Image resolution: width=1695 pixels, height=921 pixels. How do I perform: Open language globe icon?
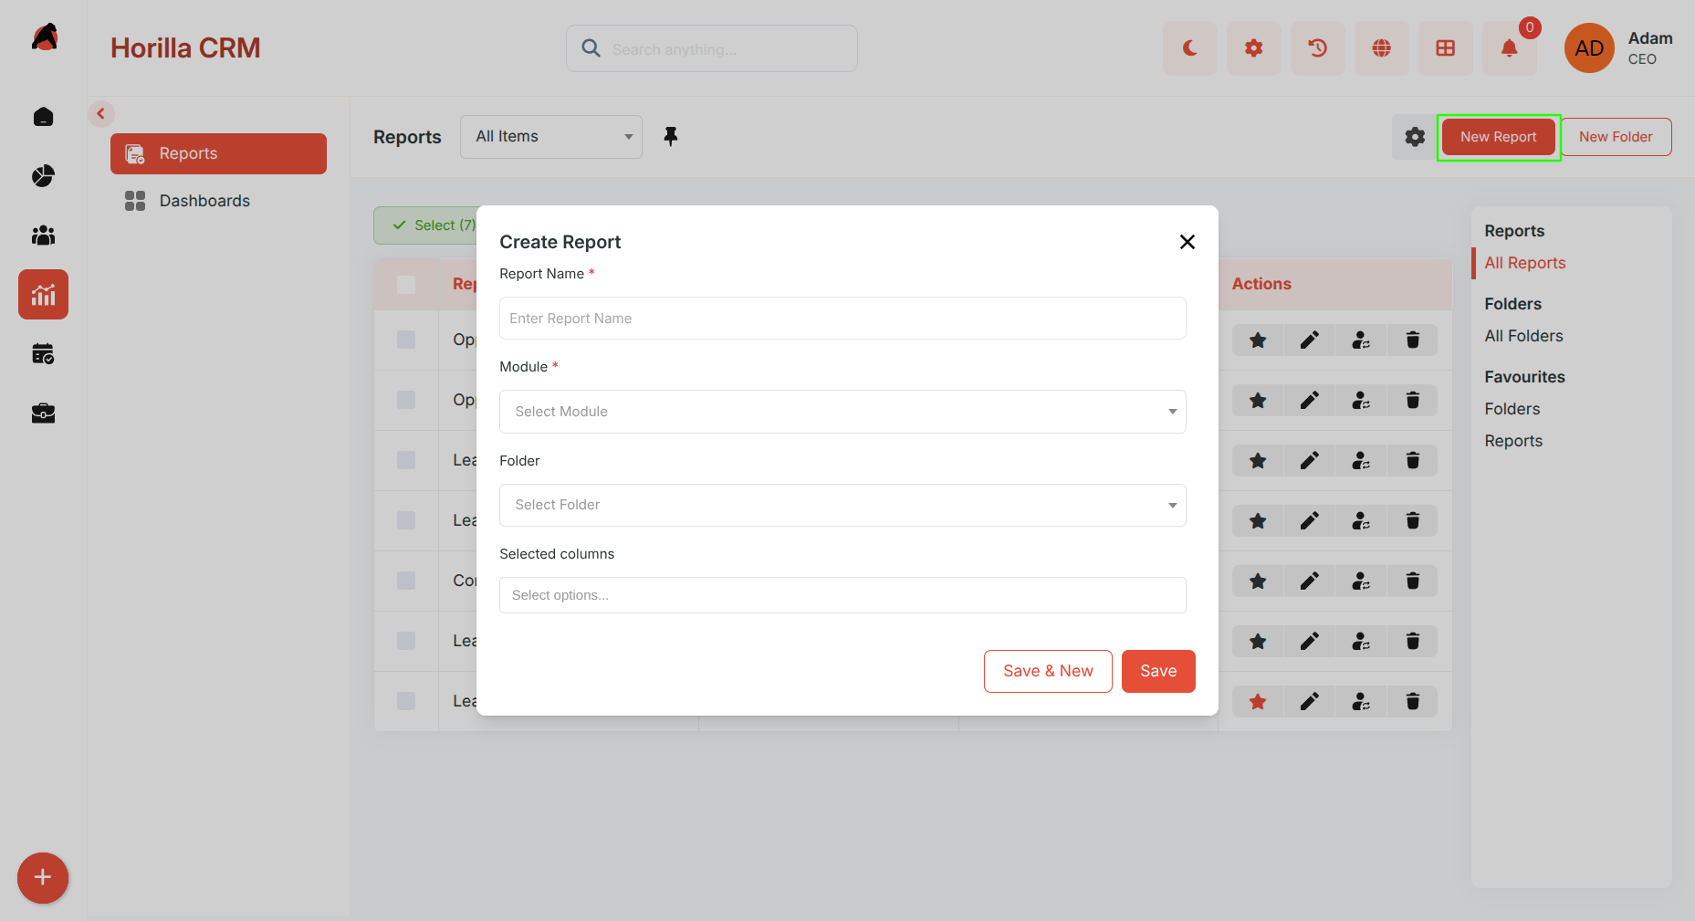1381,48
